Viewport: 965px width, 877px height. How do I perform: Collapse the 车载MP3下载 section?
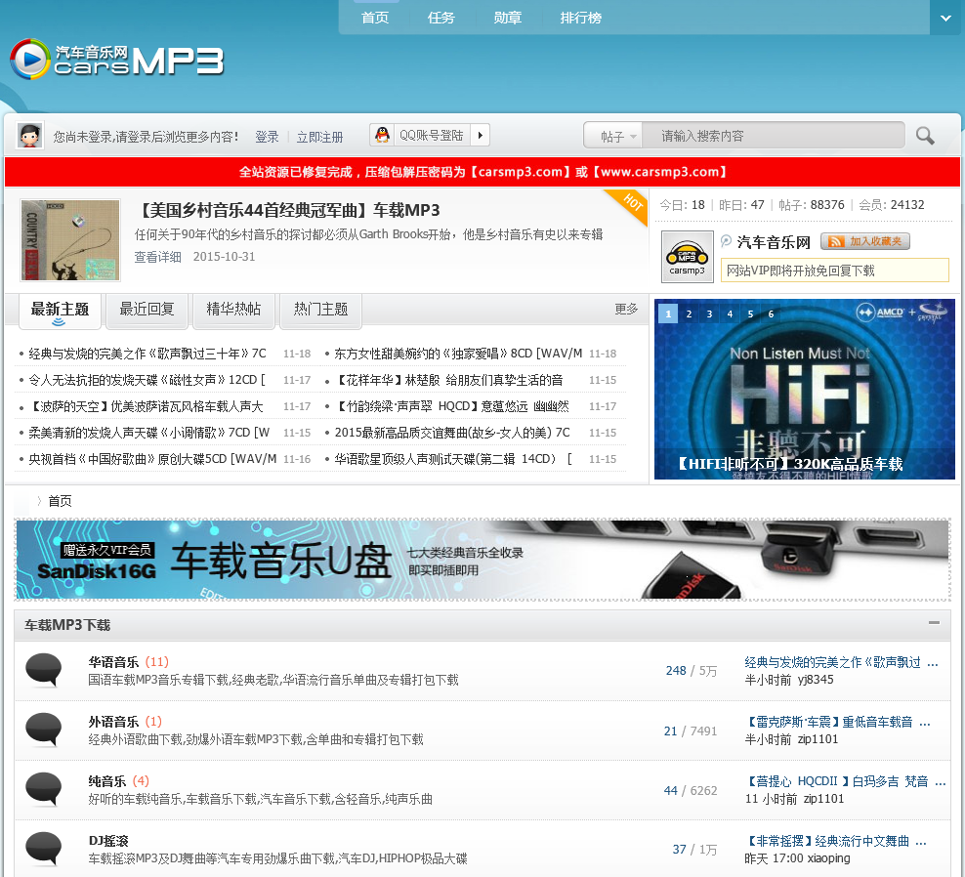[934, 623]
